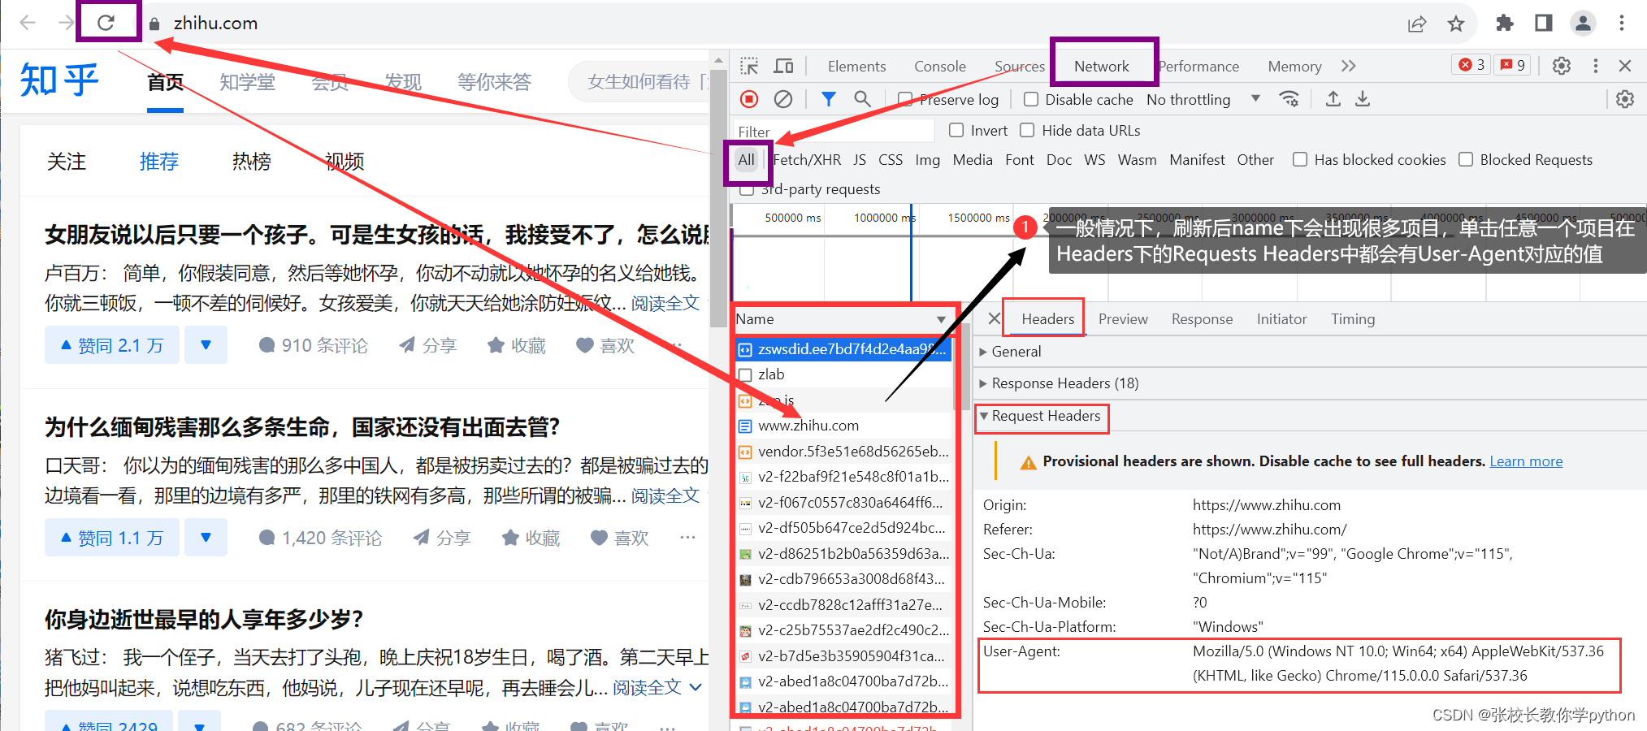The height and width of the screenshot is (731, 1647).
Task: Open downvote arrow beside 赞同 2.1 万
Action: pos(206,345)
